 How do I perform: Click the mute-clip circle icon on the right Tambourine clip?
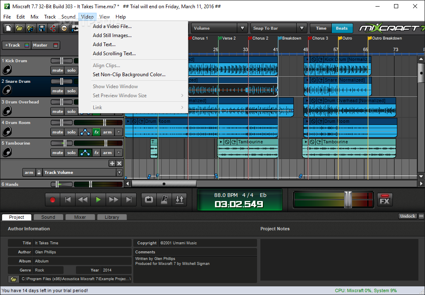pyautogui.click(x=312, y=142)
